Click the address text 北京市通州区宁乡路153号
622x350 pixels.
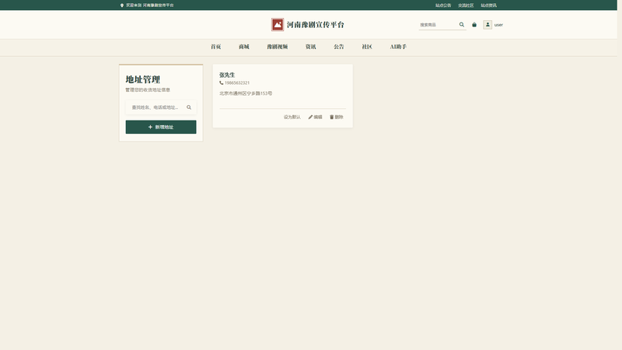coord(246,93)
